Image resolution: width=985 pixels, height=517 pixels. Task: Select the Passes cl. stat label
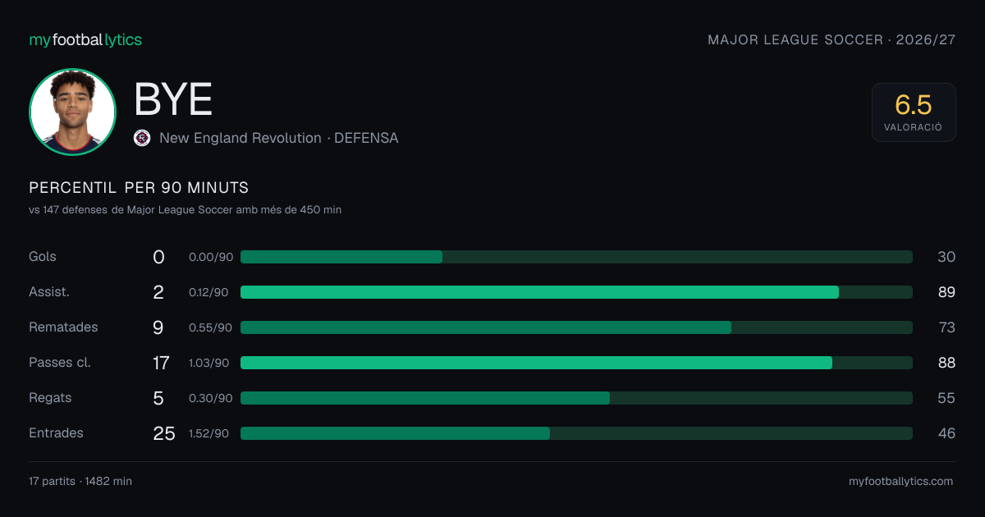pyautogui.click(x=60, y=363)
